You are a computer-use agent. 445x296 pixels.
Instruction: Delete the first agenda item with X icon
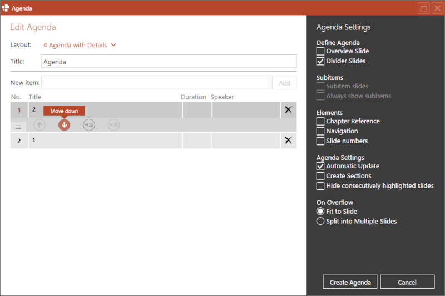(288, 110)
